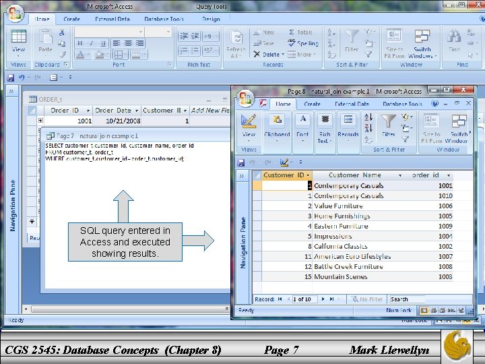Click the Datasheet view icon in the front status bar
The width and height of the screenshot is (485, 364).
[424, 311]
